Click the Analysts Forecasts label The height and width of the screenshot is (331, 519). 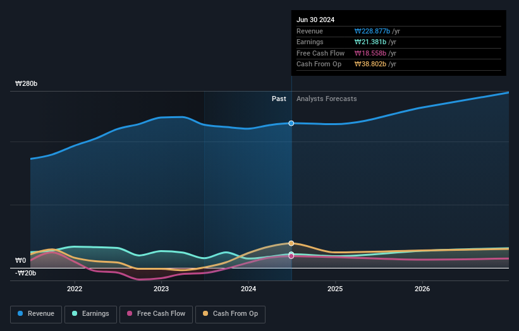(x=326, y=99)
